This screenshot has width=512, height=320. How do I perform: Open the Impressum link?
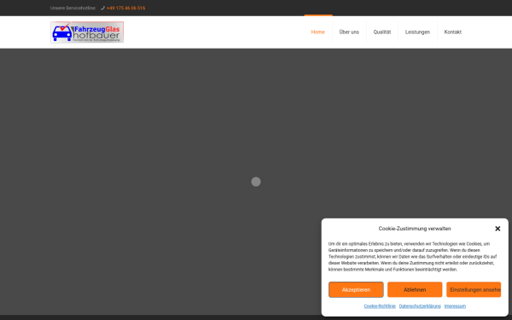pyautogui.click(x=455, y=306)
